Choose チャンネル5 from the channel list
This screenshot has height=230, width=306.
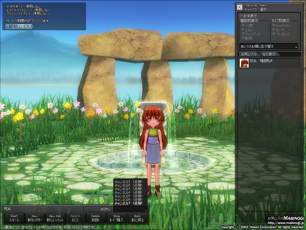(128, 196)
